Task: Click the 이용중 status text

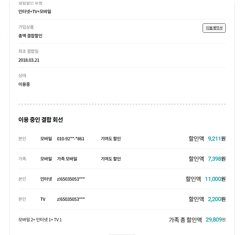Action: coord(24,84)
